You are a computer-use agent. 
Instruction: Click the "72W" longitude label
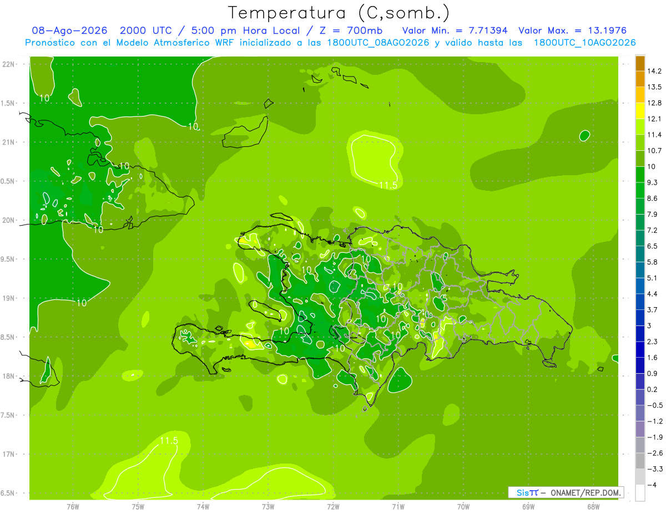point(333,506)
